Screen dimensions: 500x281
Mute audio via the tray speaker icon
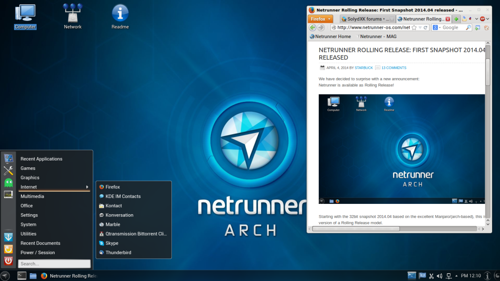pos(440,276)
